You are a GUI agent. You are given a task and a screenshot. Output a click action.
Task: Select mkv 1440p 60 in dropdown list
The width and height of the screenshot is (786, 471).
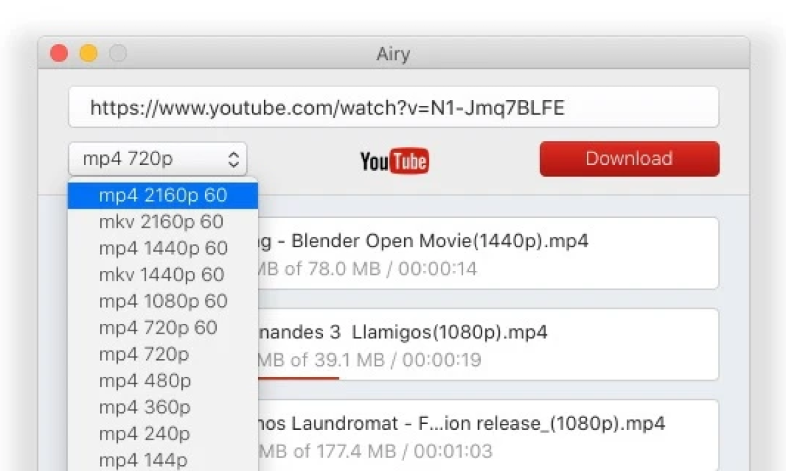coord(163,275)
